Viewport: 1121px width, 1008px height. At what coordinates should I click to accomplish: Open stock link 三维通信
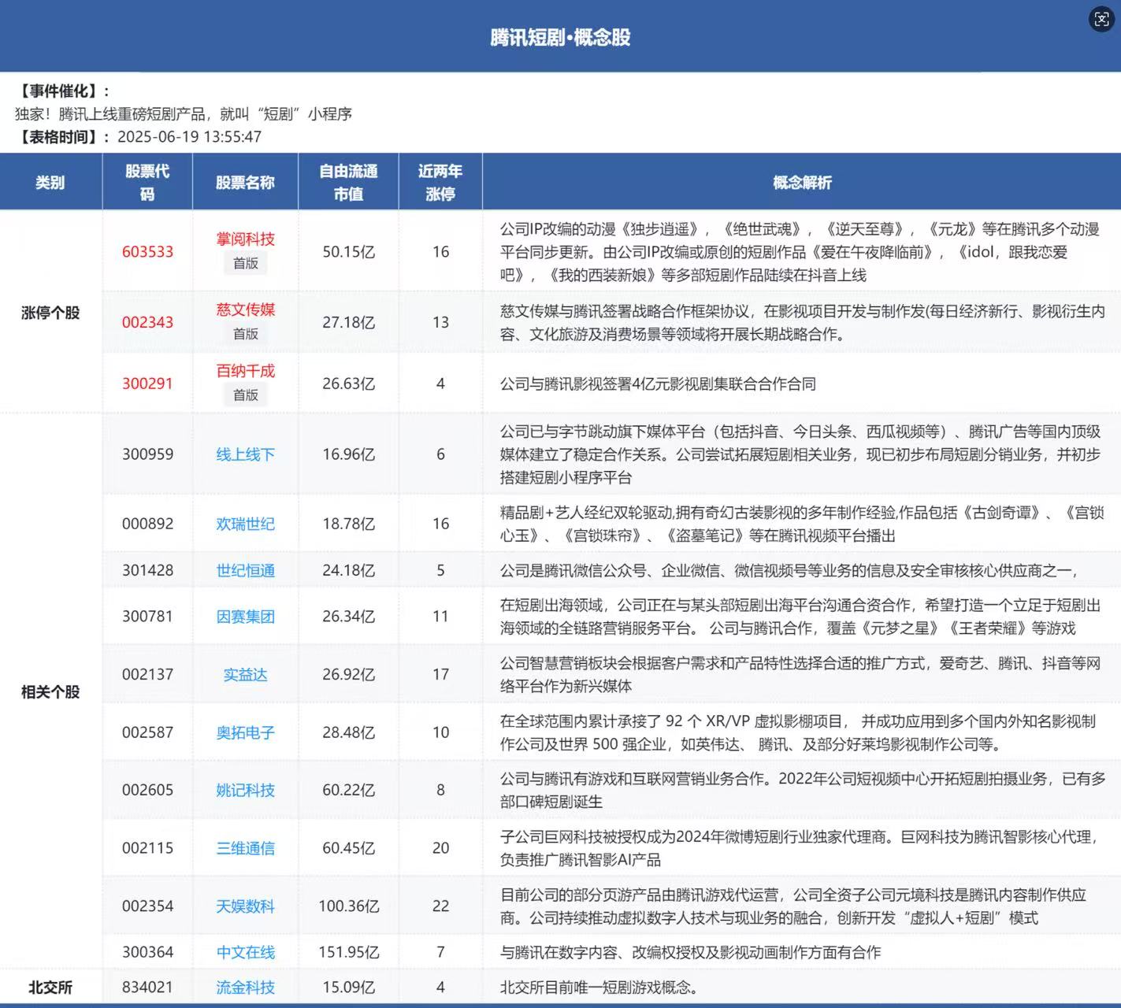[245, 848]
